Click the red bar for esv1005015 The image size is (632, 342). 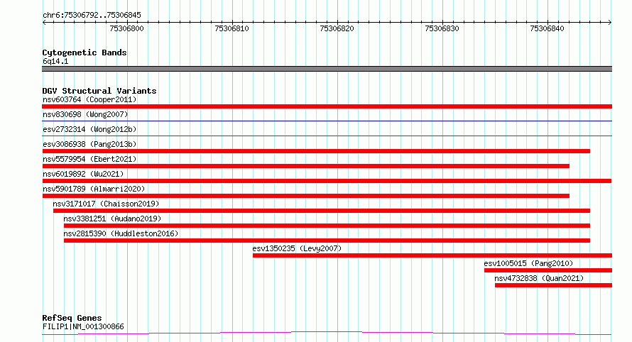pyautogui.click(x=548, y=270)
